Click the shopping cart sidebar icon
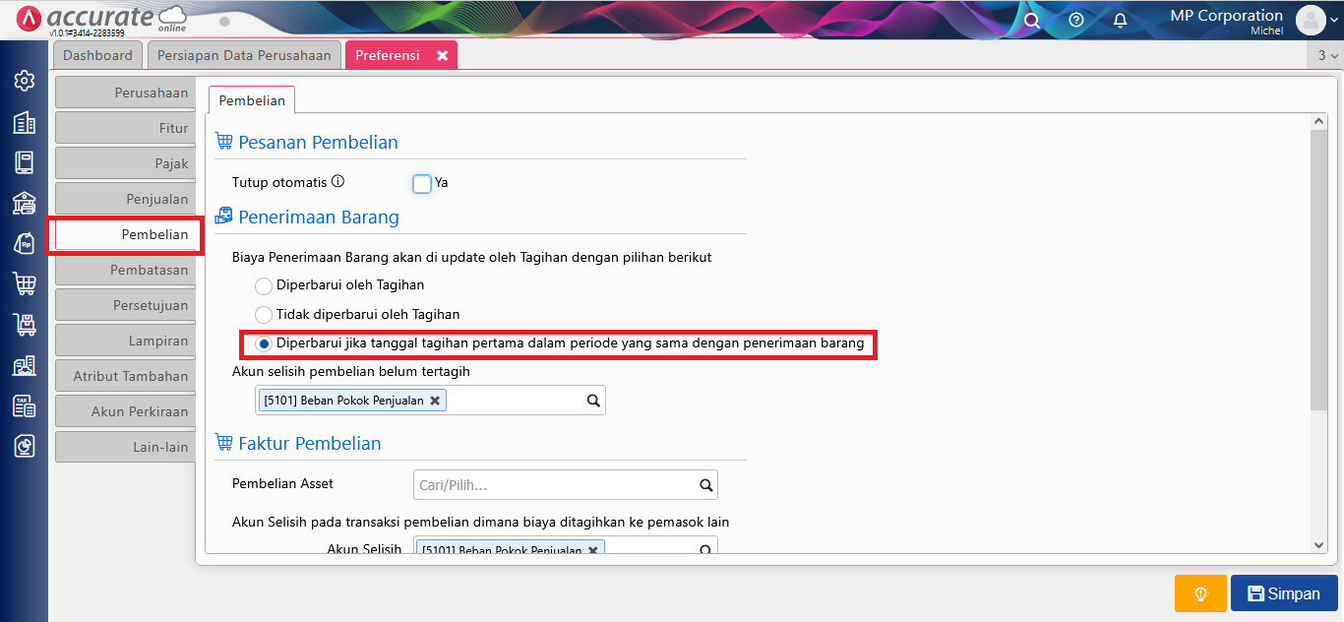 pos(24,283)
